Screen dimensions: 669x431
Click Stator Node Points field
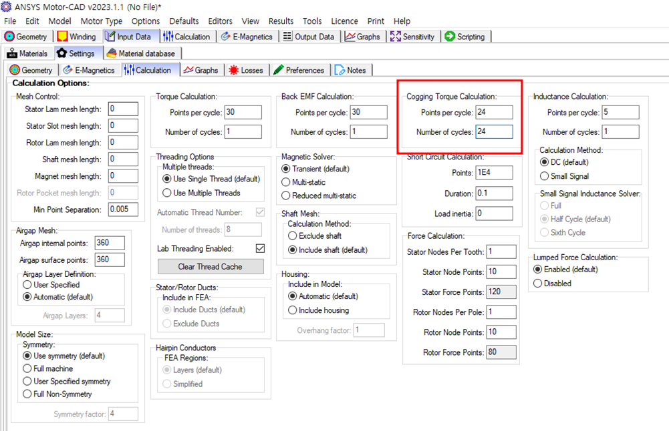coord(501,272)
